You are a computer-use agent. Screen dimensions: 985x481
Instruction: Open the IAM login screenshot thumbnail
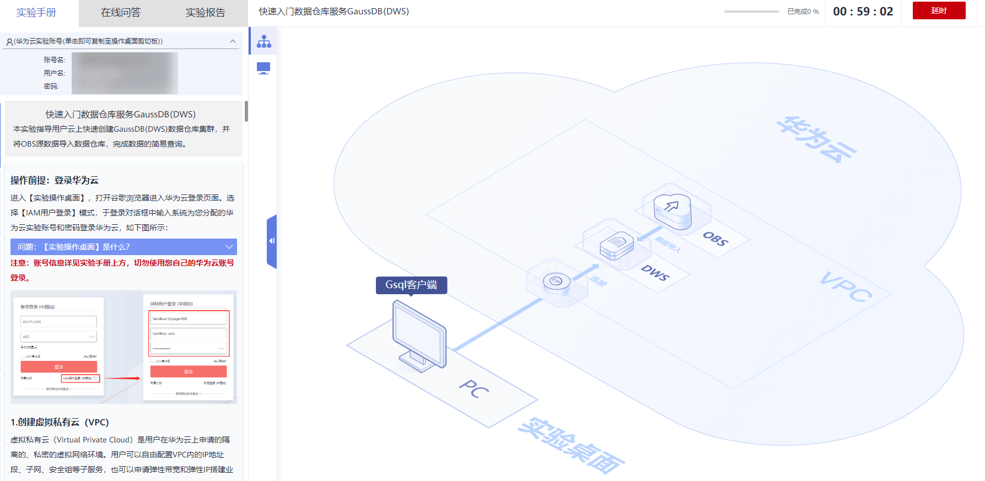pos(123,347)
